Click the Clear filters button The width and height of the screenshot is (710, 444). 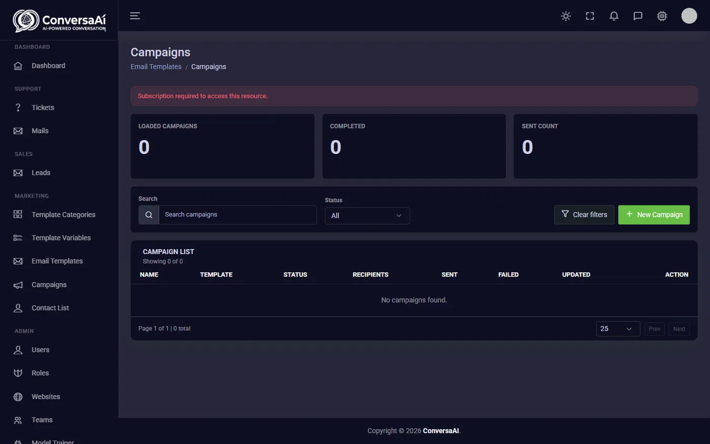point(584,215)
